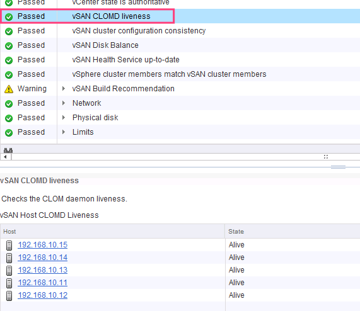Click 'Checks the CLOM daemon liveness.' text
Image resolution: width=360 pixels, height=311 pixels.
coord(64,199)
